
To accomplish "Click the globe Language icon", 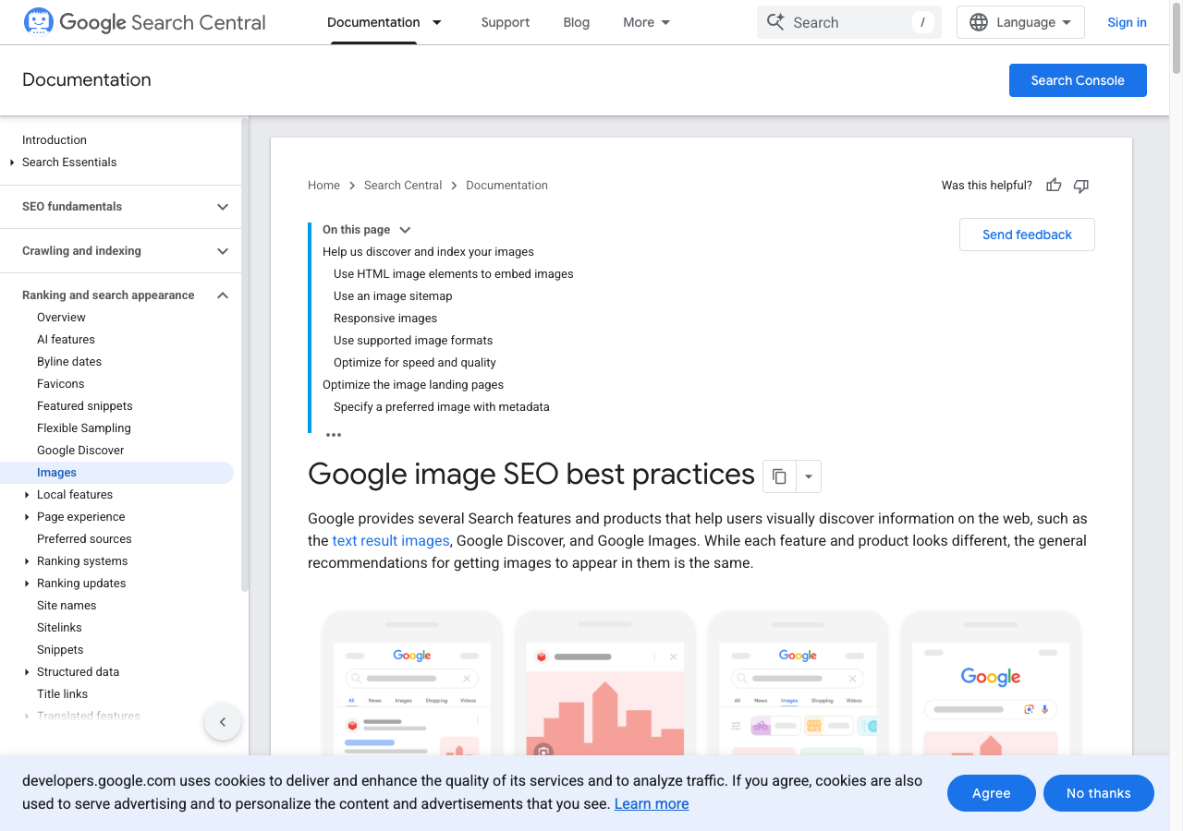I will [979, 22].
